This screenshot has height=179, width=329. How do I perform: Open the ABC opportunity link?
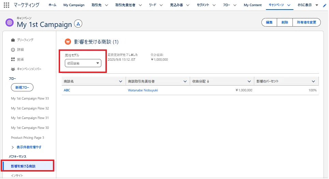pyautogui.click(x=67, y=90)
